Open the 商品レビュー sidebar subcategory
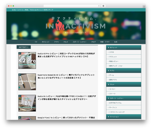This screenshot has height=129, width=152. coord(124,61)
